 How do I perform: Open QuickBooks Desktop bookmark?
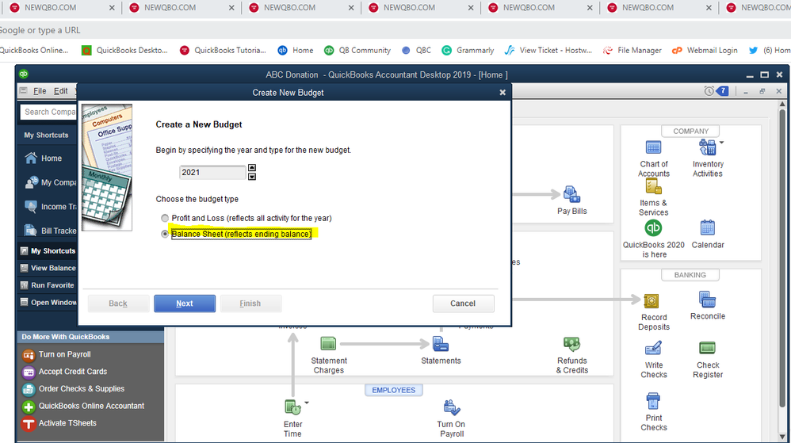pyautogui.click(x=124, y=50)
